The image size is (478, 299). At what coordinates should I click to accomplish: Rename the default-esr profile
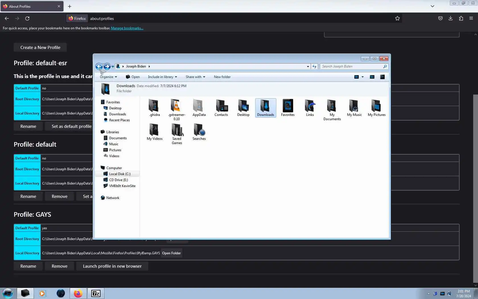pyautogui.click(x=28, y=126)
